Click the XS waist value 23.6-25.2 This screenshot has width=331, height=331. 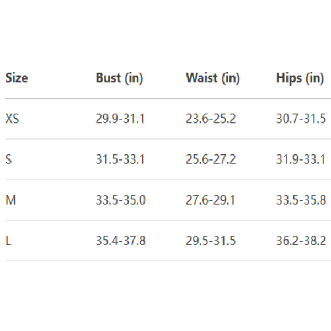[x=211, y=119]
